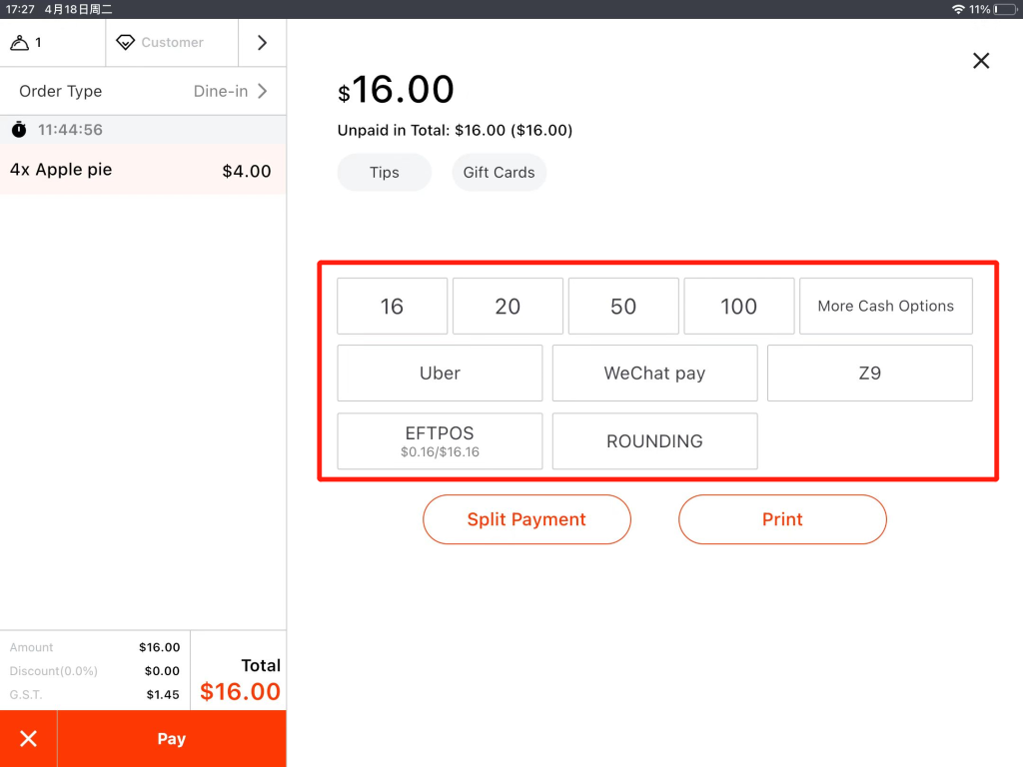The height and width of the screenshot is (767, 1023).
Task: Expand More Cash Options
Action: [885, 307]
